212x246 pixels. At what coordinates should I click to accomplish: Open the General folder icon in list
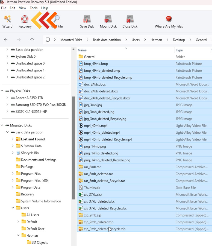(81, 57)
